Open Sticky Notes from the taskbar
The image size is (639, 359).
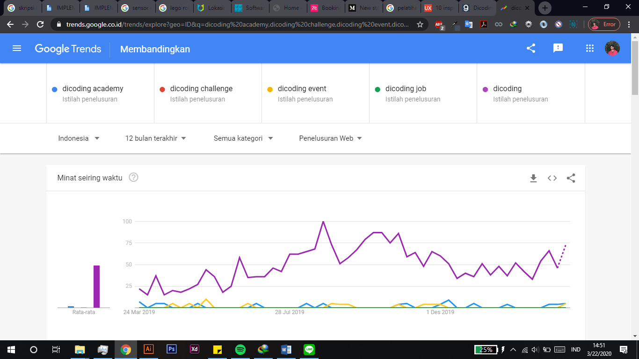point(218,349)
